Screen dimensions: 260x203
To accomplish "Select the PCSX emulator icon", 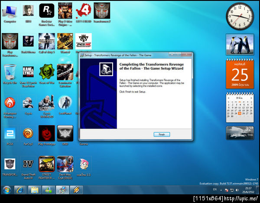I will pos(10,136).
